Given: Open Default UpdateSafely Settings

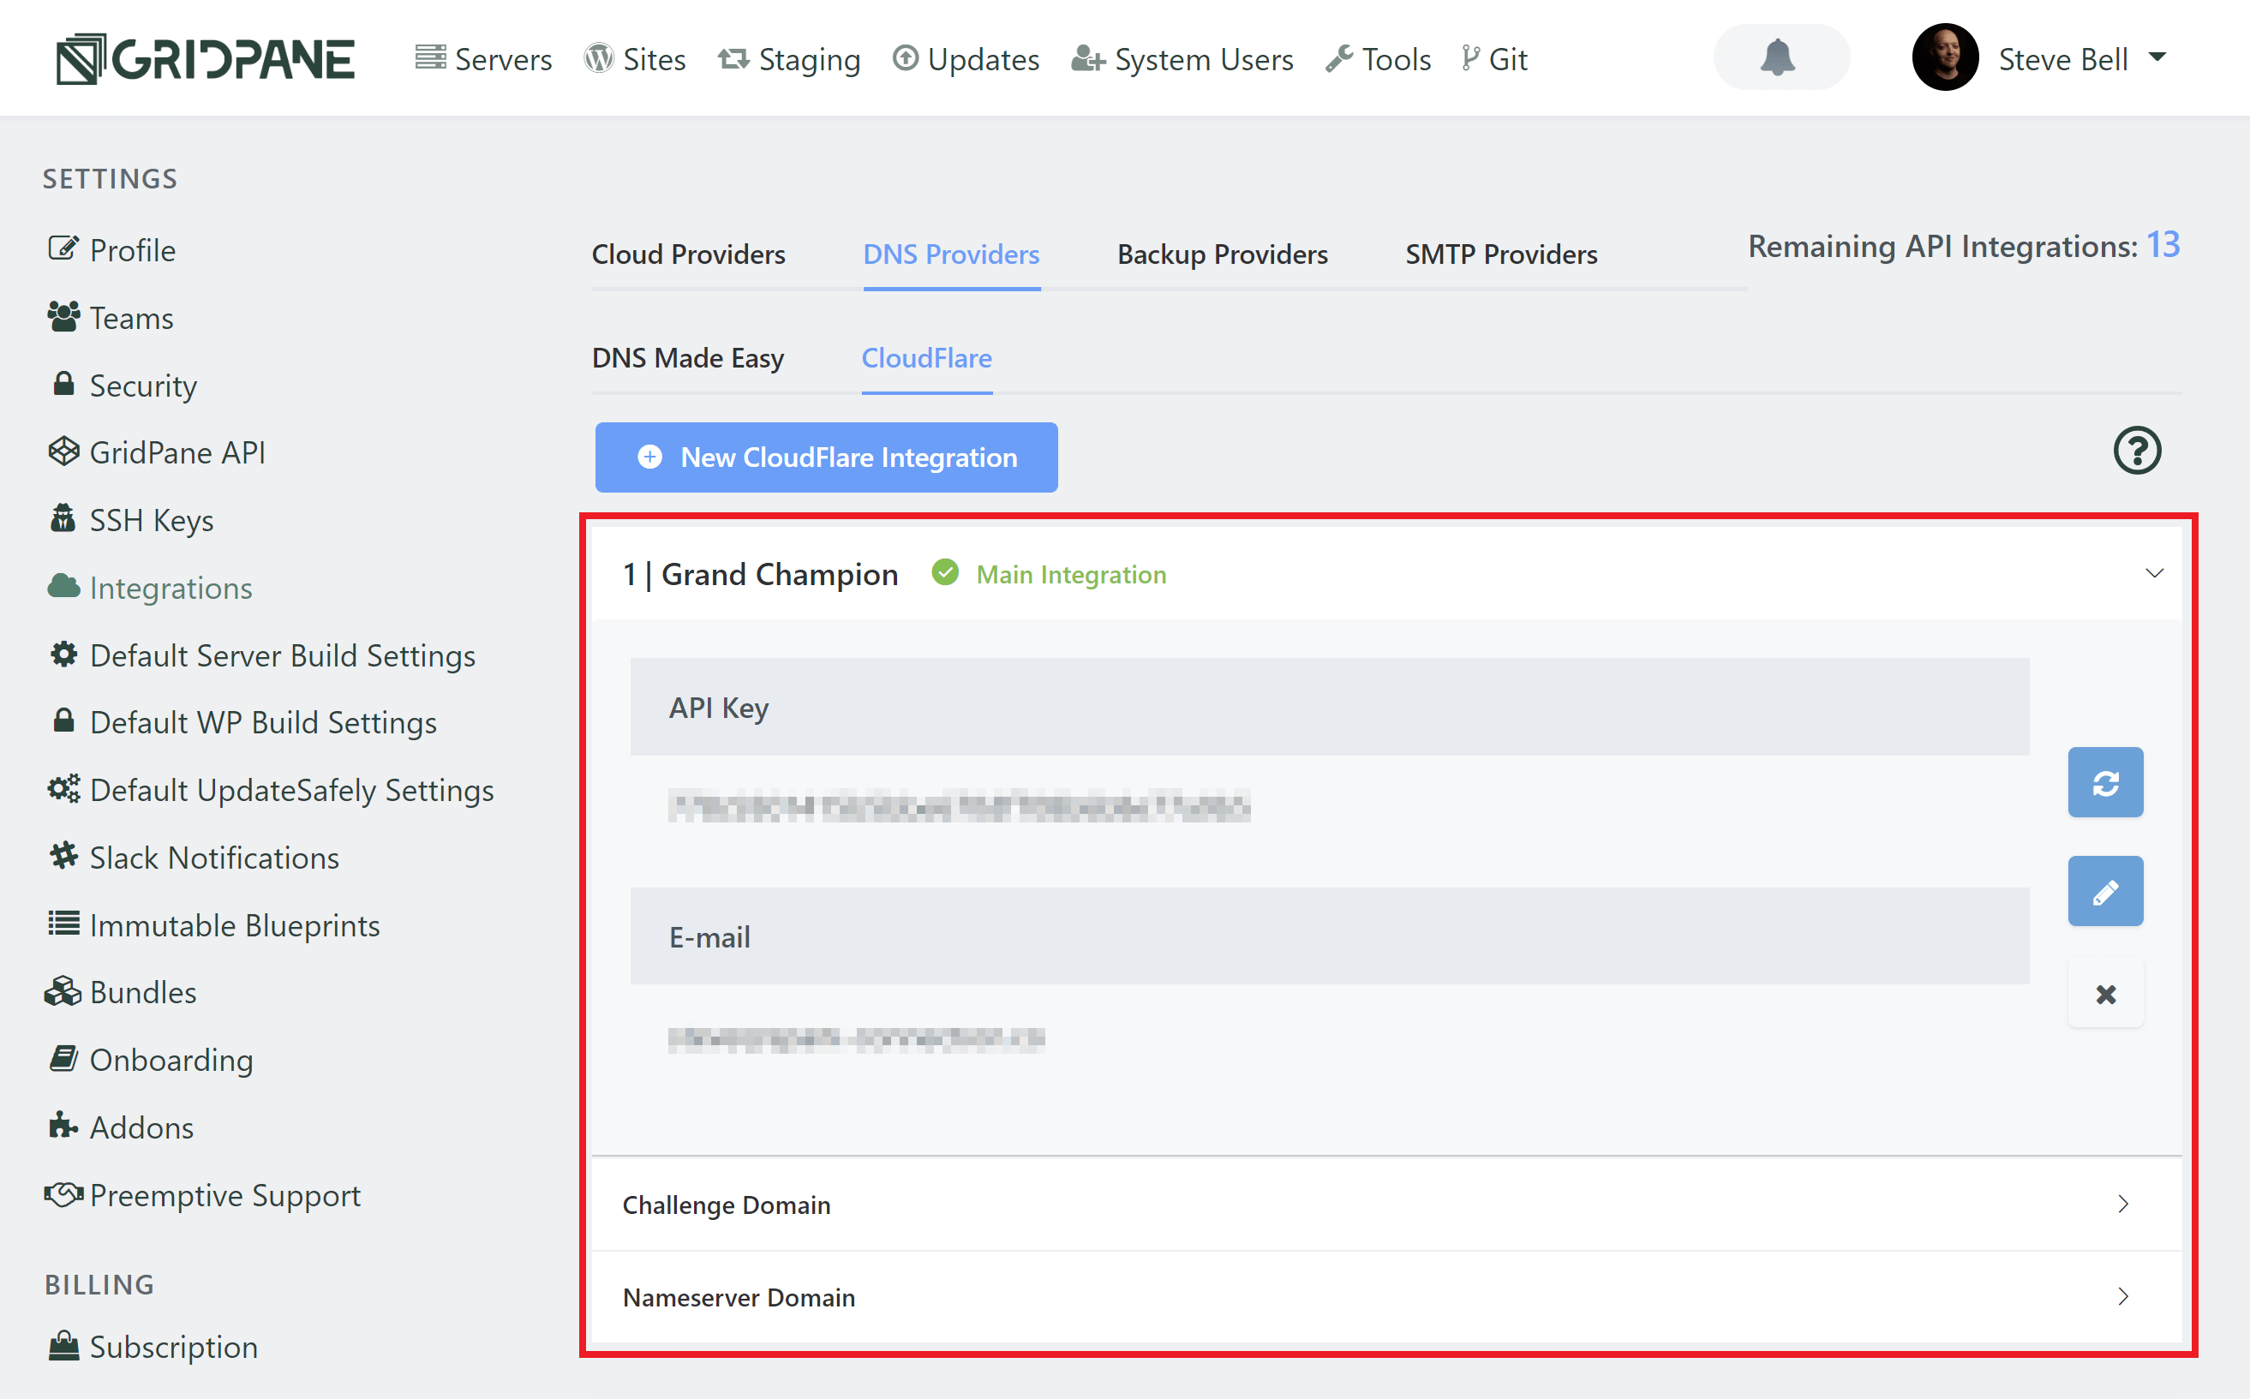Looking at the screenshot, I should pos(271,790).
